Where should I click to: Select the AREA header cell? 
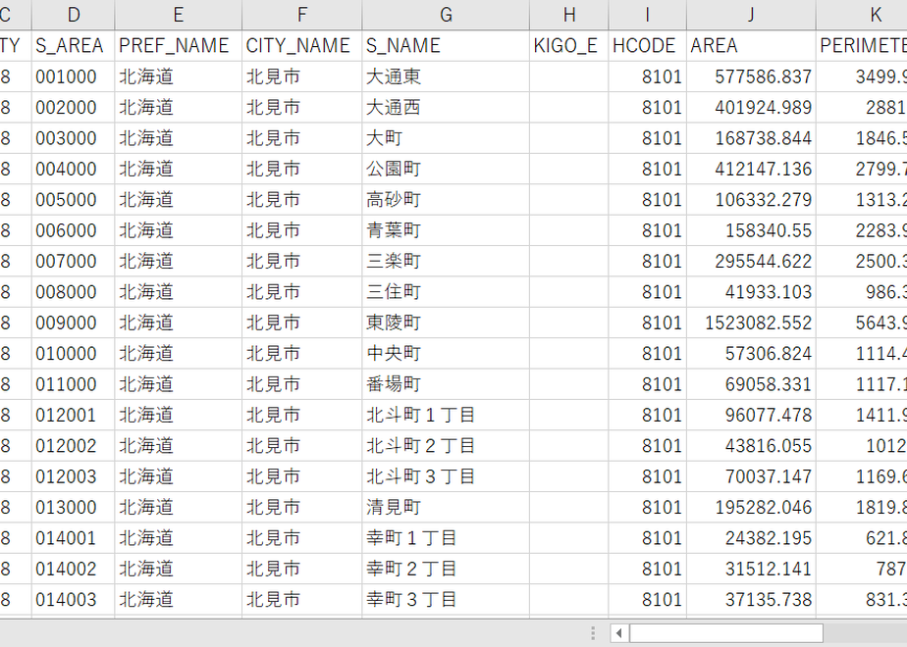coord(751,46)
